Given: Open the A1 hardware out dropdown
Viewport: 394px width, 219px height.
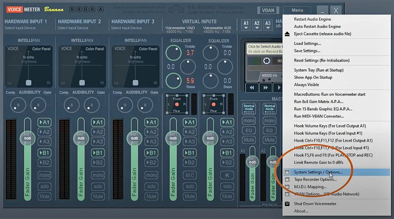Looking at the screenshot, I should pos(246,25).
